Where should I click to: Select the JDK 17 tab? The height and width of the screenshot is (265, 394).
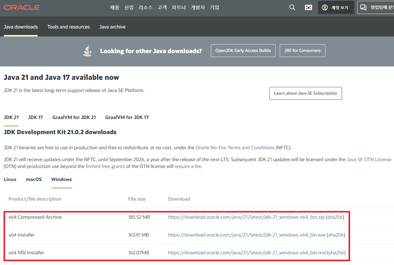[35, 117]
